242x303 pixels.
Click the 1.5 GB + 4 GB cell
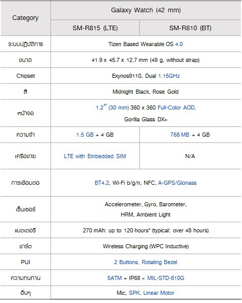(95, 135)
